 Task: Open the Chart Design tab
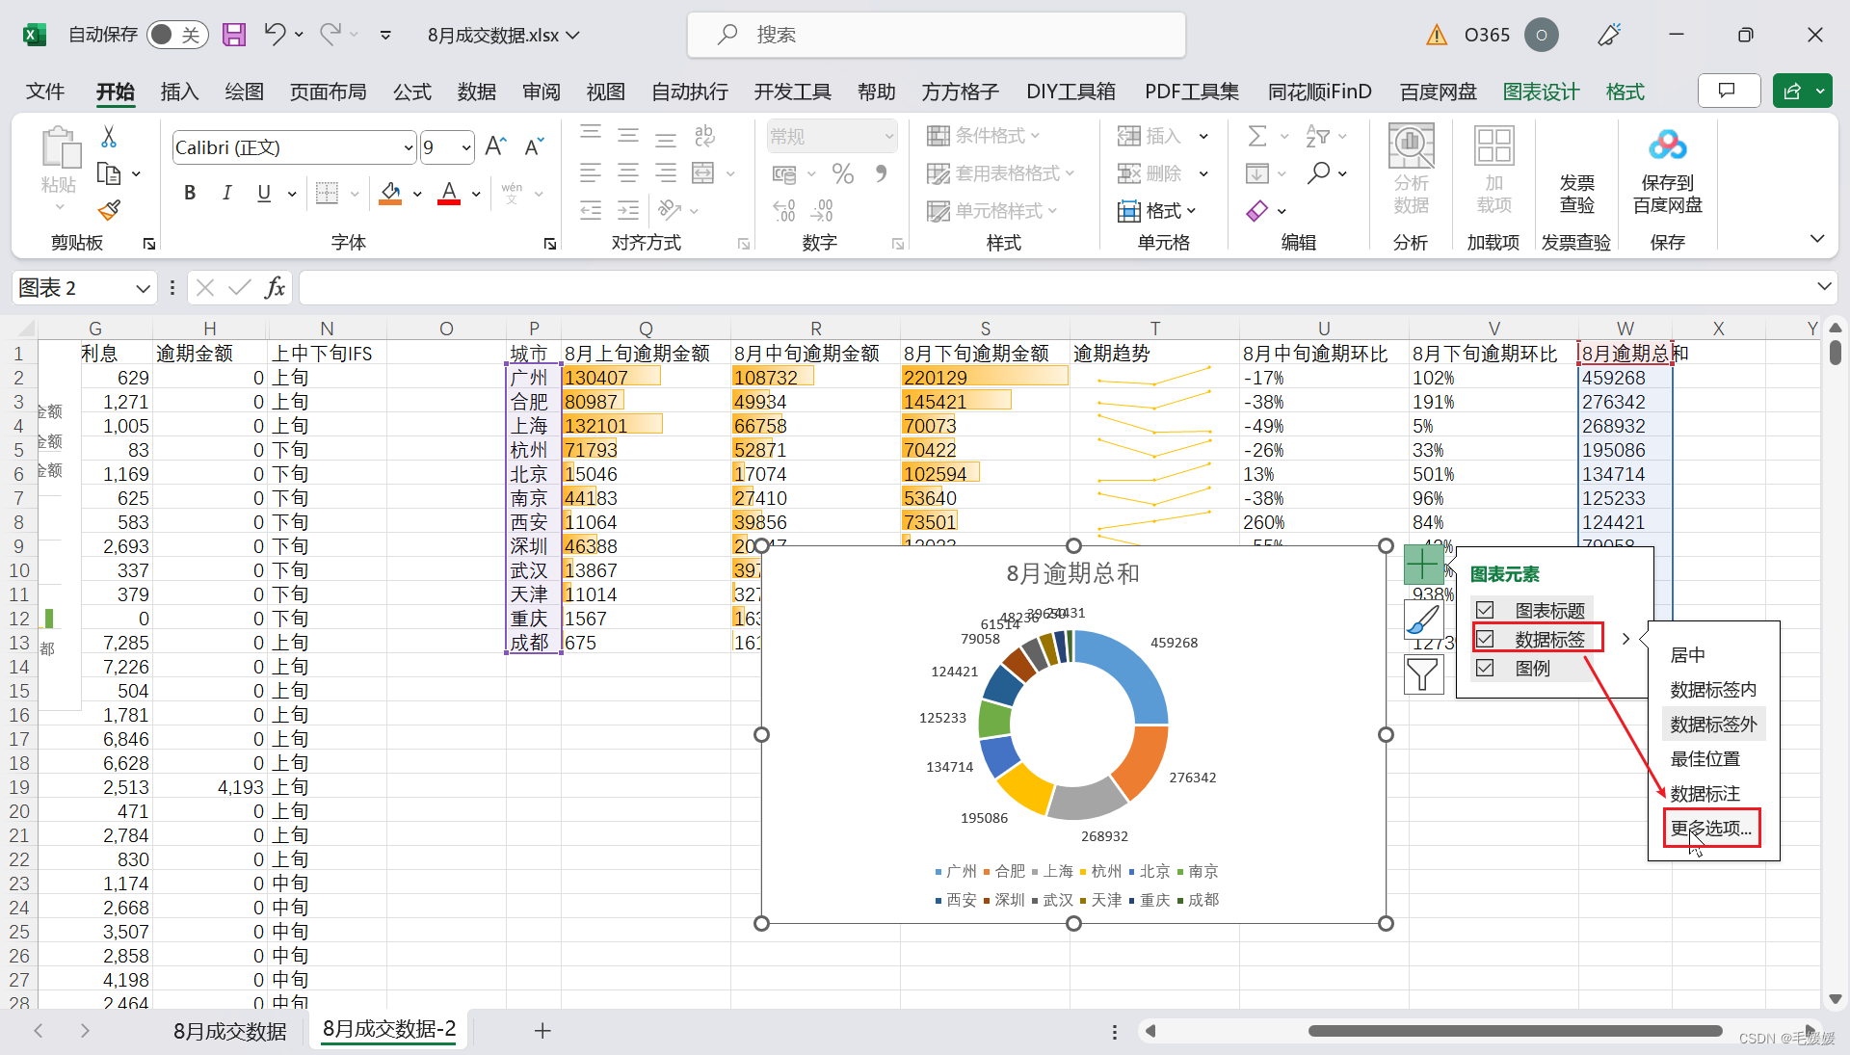pos(1541,92)
